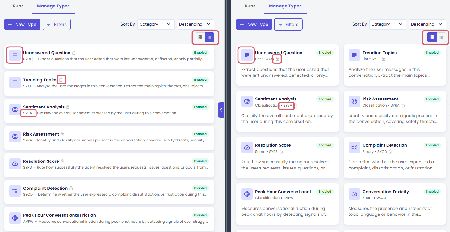Click lock icon next to SYRA, right panel
Image resolution: width=450 pixels, height=232 pixels.
click(x=403, y=105)
